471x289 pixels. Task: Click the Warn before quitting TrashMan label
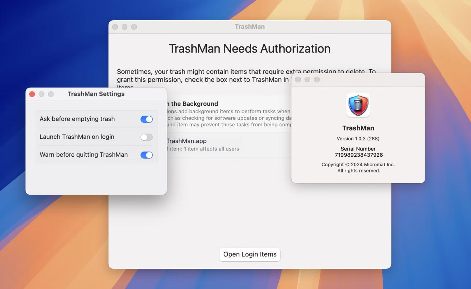pyautogui.click(x=84, y=155)
